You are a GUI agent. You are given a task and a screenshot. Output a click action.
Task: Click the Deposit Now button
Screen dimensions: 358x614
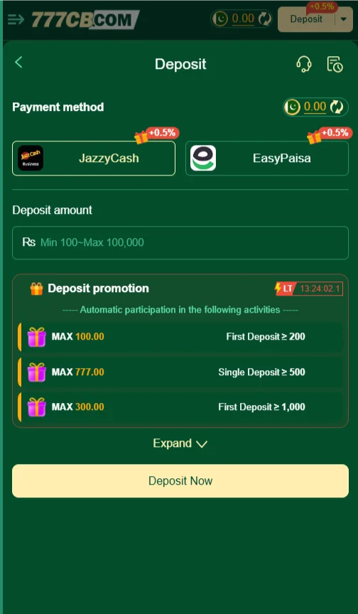click(x=180, y=481)
